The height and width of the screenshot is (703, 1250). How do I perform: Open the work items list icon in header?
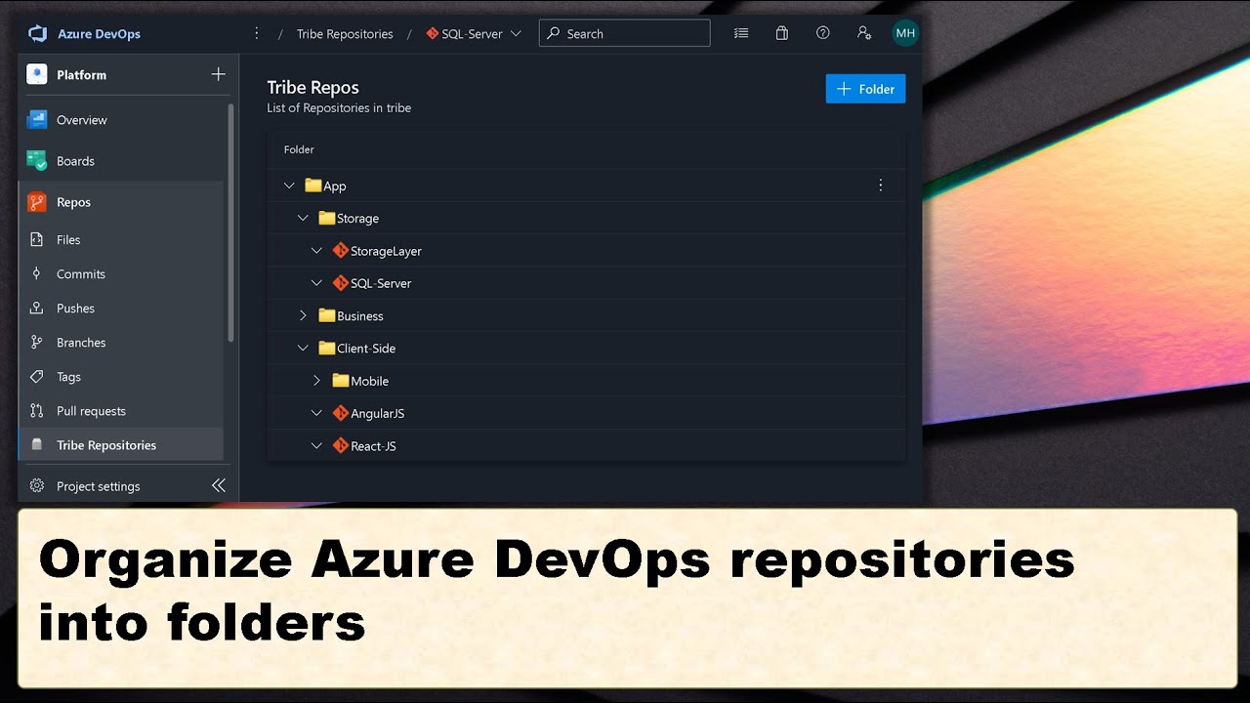pos(741,33)
